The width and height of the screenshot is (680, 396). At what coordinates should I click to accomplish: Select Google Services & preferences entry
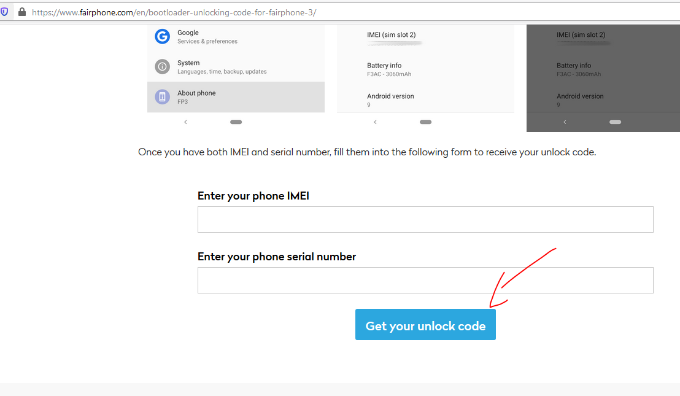coord(236,37)
